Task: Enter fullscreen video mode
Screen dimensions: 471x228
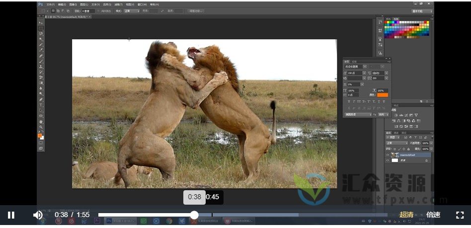Action: (x=460, y=215)
